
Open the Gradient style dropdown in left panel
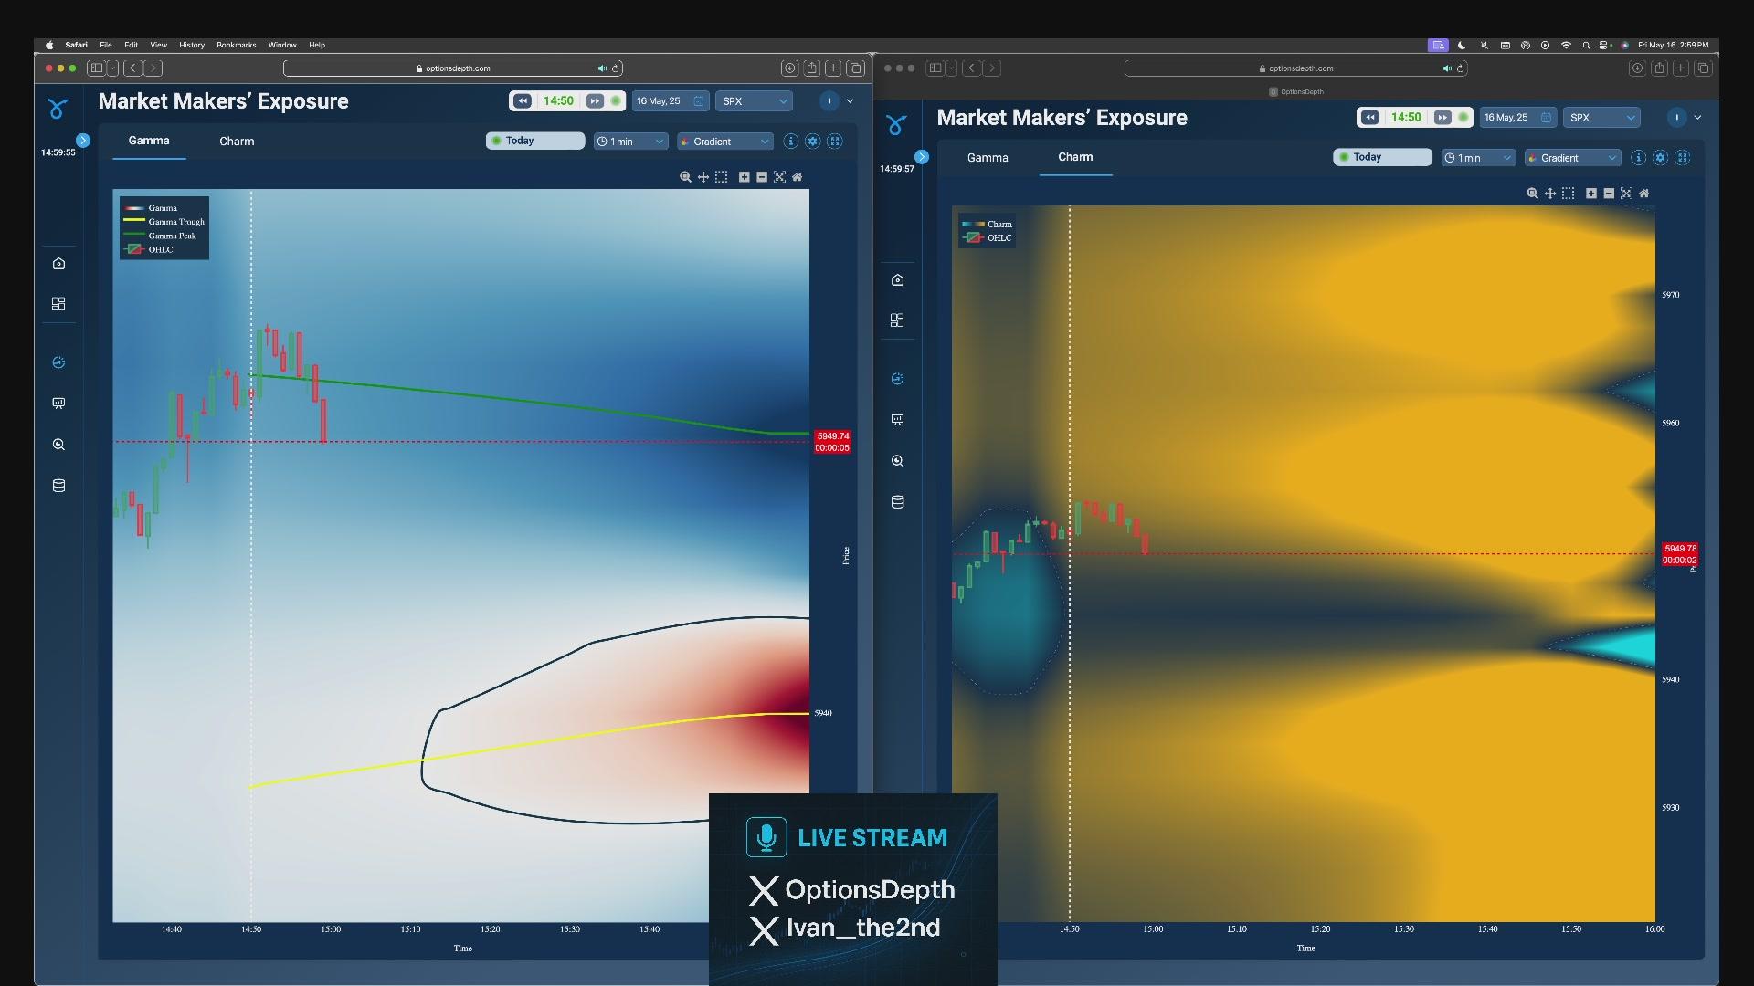[725, 142]
